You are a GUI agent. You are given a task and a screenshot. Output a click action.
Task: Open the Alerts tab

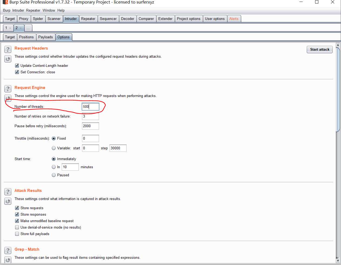click(x=234, y=19)
